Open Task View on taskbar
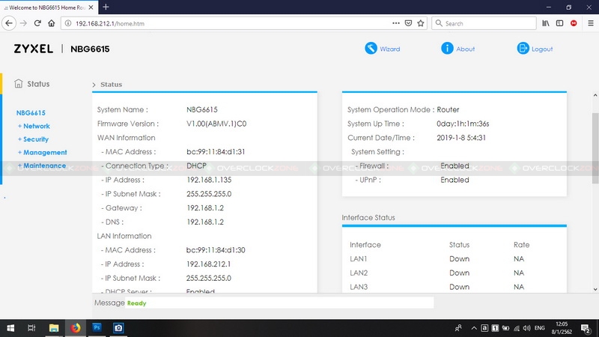This screenshot has width=599, height=337. click(31, 328)
